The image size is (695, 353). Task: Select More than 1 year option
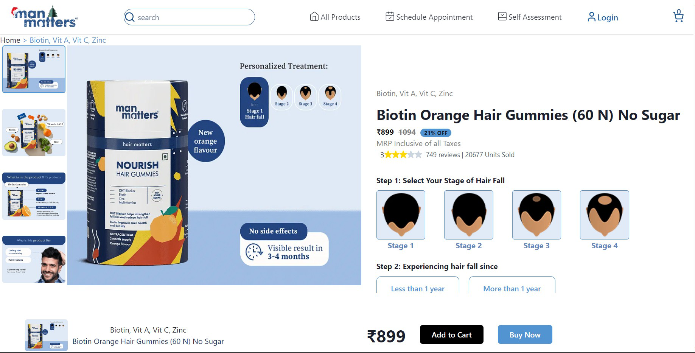tap(512, 288)
